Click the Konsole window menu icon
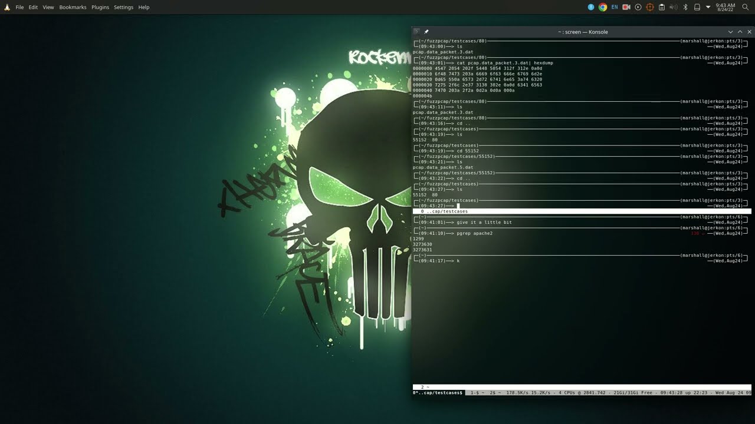 pos(416,32)
